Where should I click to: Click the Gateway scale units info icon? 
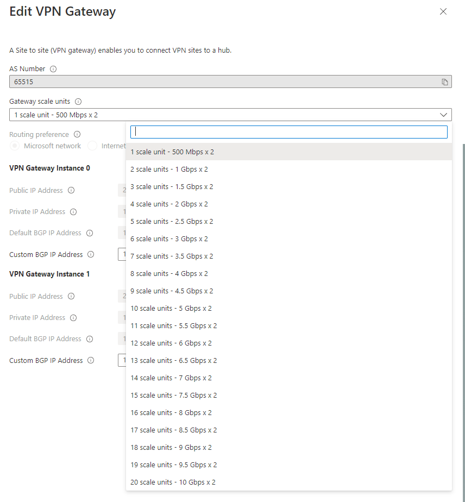click(x=78, y=102)
